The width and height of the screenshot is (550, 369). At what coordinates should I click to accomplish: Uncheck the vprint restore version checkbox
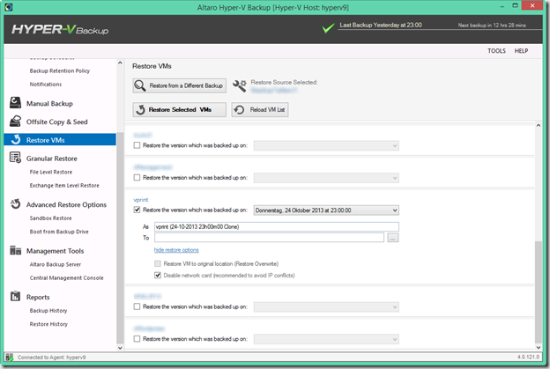pos(137,210)
